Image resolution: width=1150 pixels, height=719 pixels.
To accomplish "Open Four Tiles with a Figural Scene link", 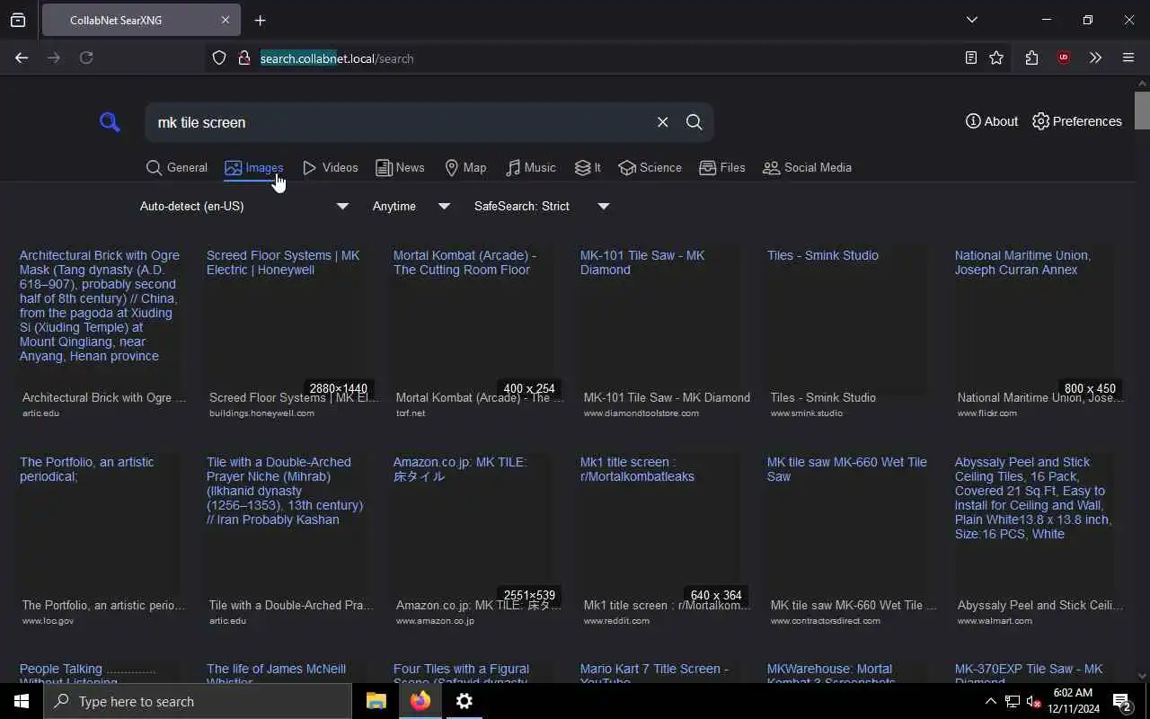I will point(461,674).
